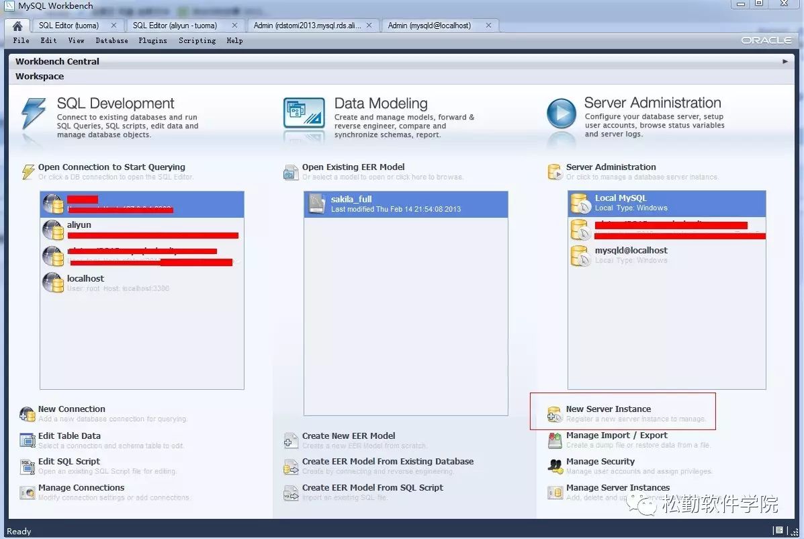Click Edit Table Data

(x=69, y=436)
